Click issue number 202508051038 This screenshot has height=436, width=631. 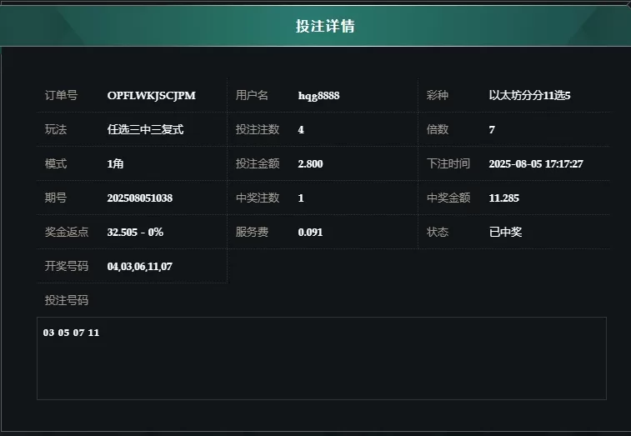(x=140, y=198)
